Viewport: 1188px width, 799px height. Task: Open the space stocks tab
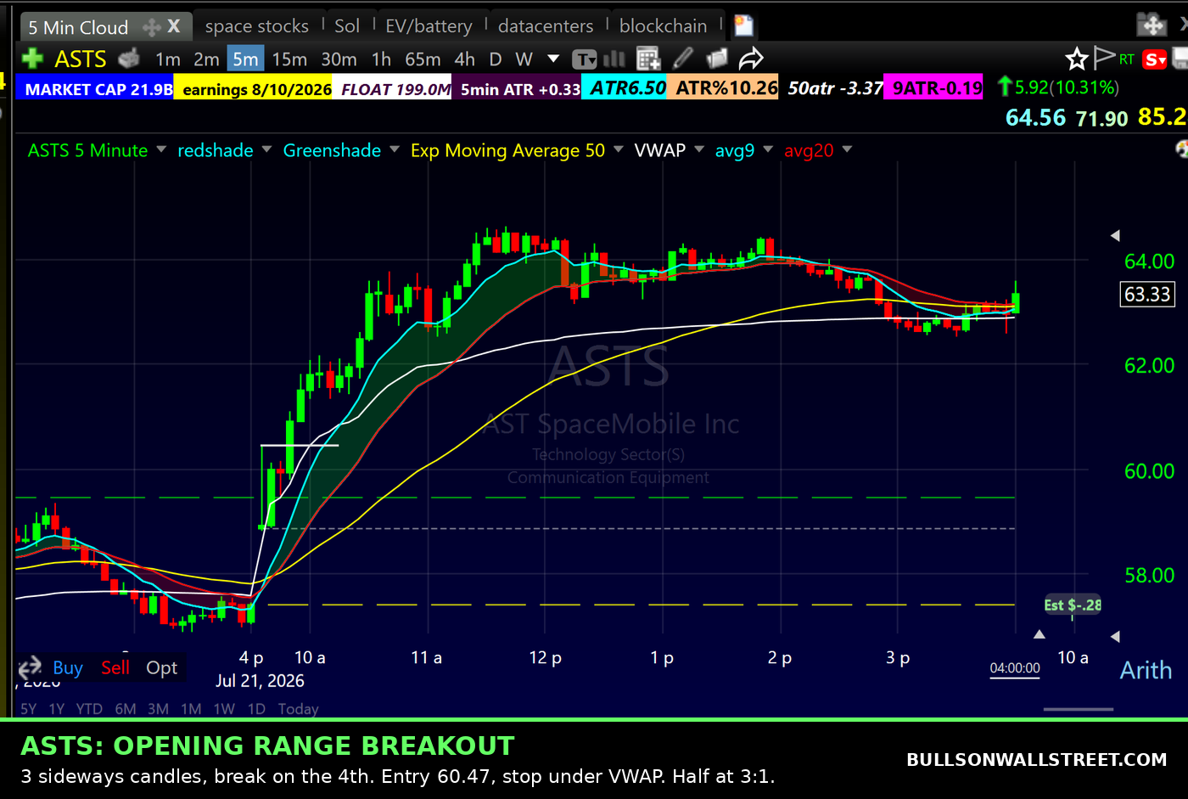(256, 26)
